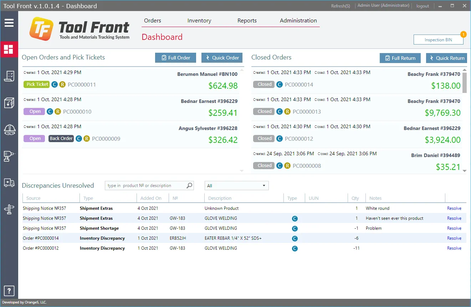Expand the All filter dropdown for discrepancies
Viewport: 471px width, 307px height.
236,186
